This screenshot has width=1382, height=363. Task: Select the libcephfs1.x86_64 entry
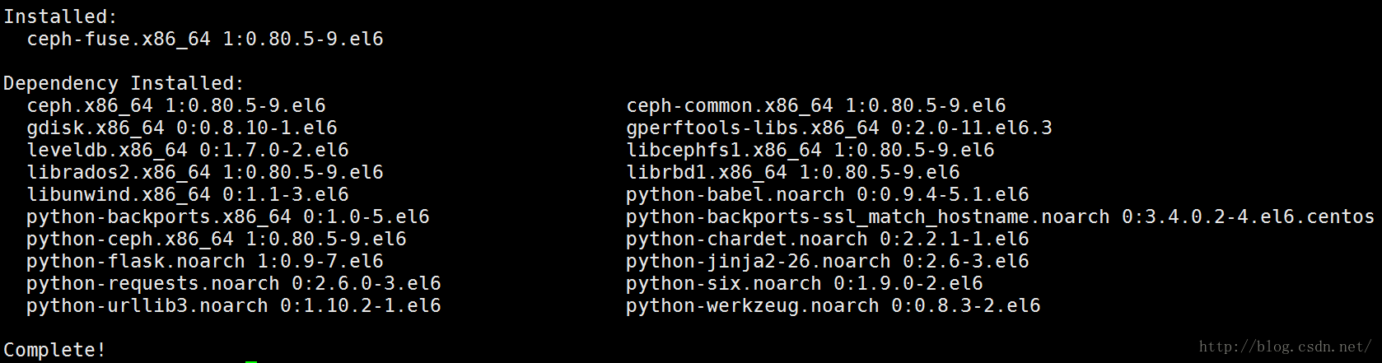(810, 150)
